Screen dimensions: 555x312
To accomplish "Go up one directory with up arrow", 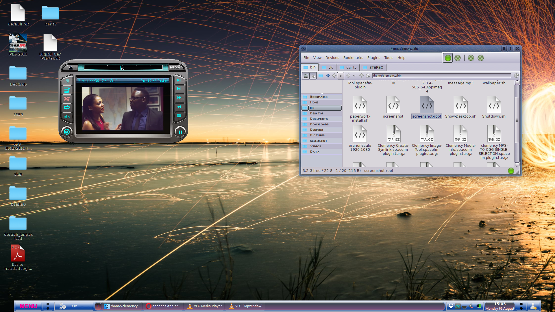I will tap(361, 76).
